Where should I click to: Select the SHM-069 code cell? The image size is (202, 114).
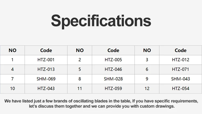[x=46, y=79]
